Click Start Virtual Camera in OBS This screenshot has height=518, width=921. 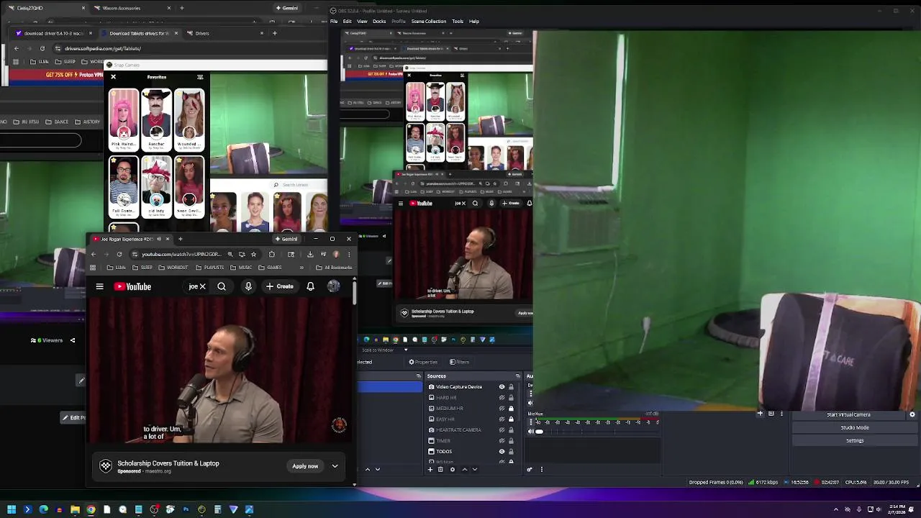click(x=848, y=414)
